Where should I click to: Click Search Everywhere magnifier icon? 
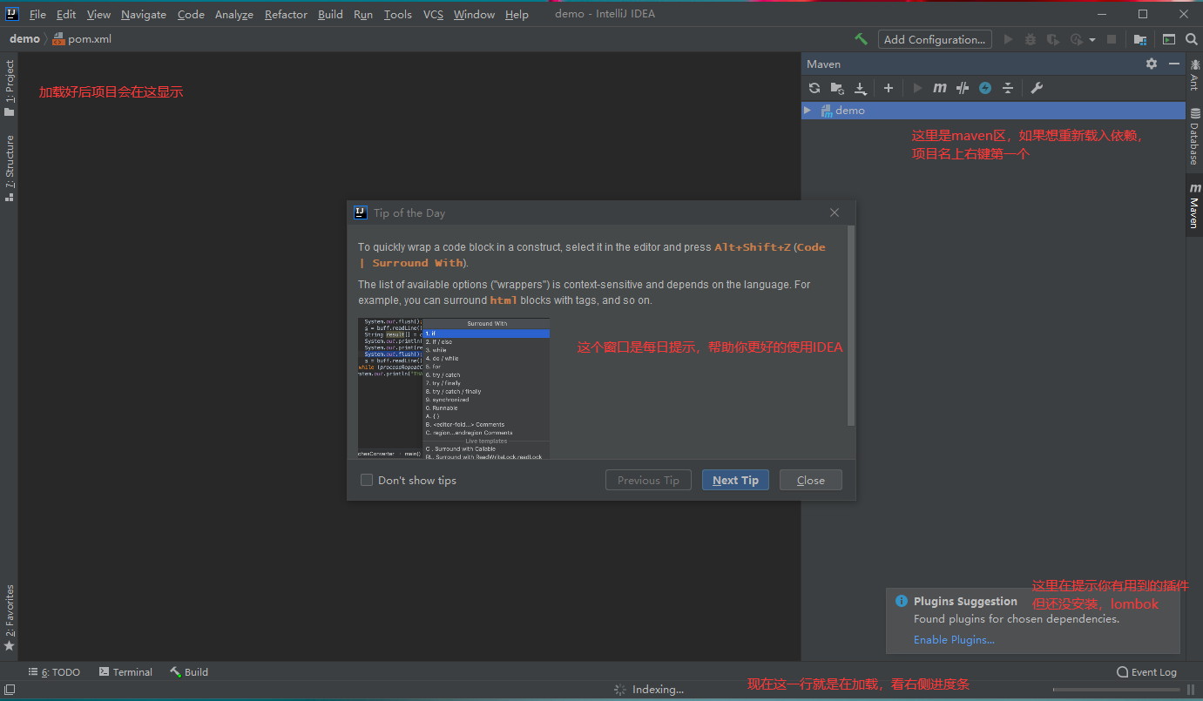(x=1191, y=39)
